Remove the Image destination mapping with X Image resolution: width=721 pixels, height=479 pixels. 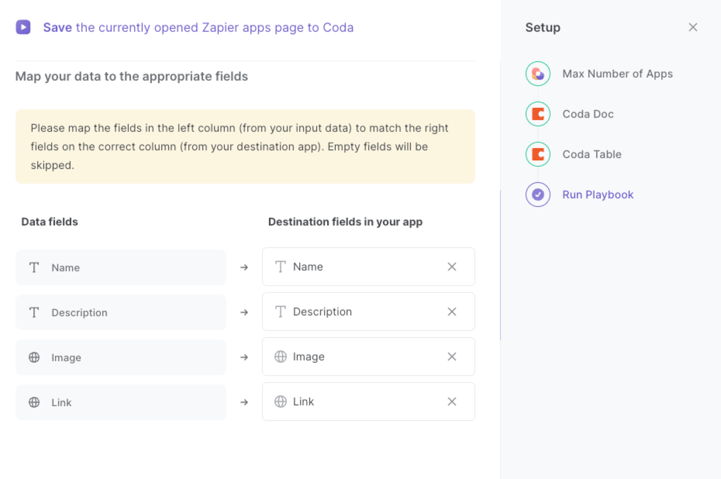coord(452,356)
